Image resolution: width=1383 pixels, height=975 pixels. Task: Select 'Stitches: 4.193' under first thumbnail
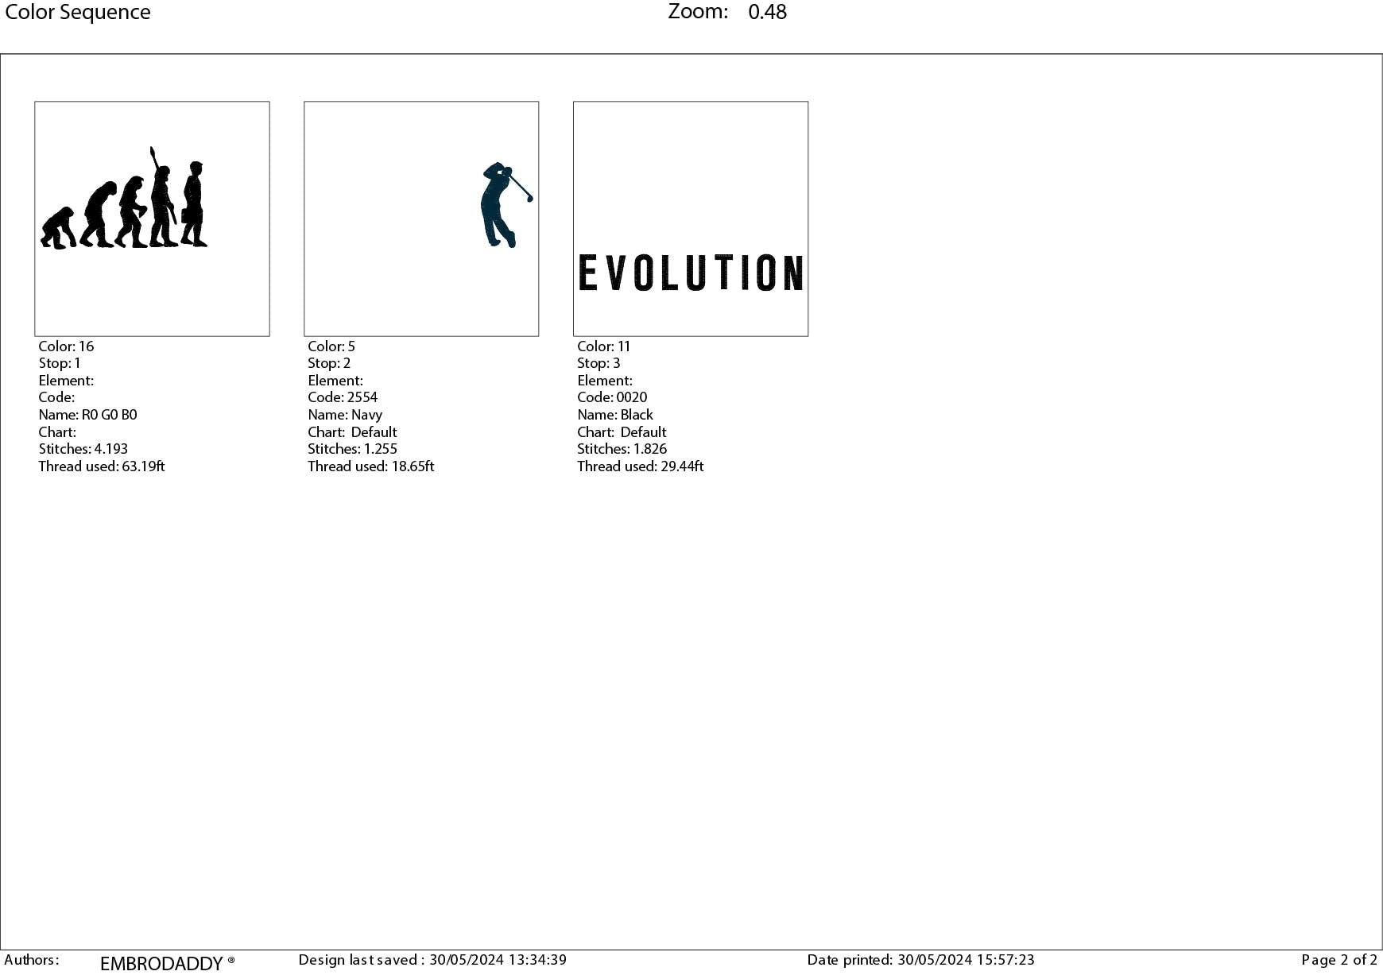83,449
